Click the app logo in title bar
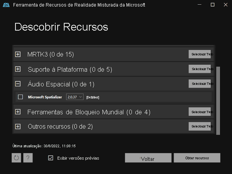This screenshot has height=174, width=232. (5, 5)
